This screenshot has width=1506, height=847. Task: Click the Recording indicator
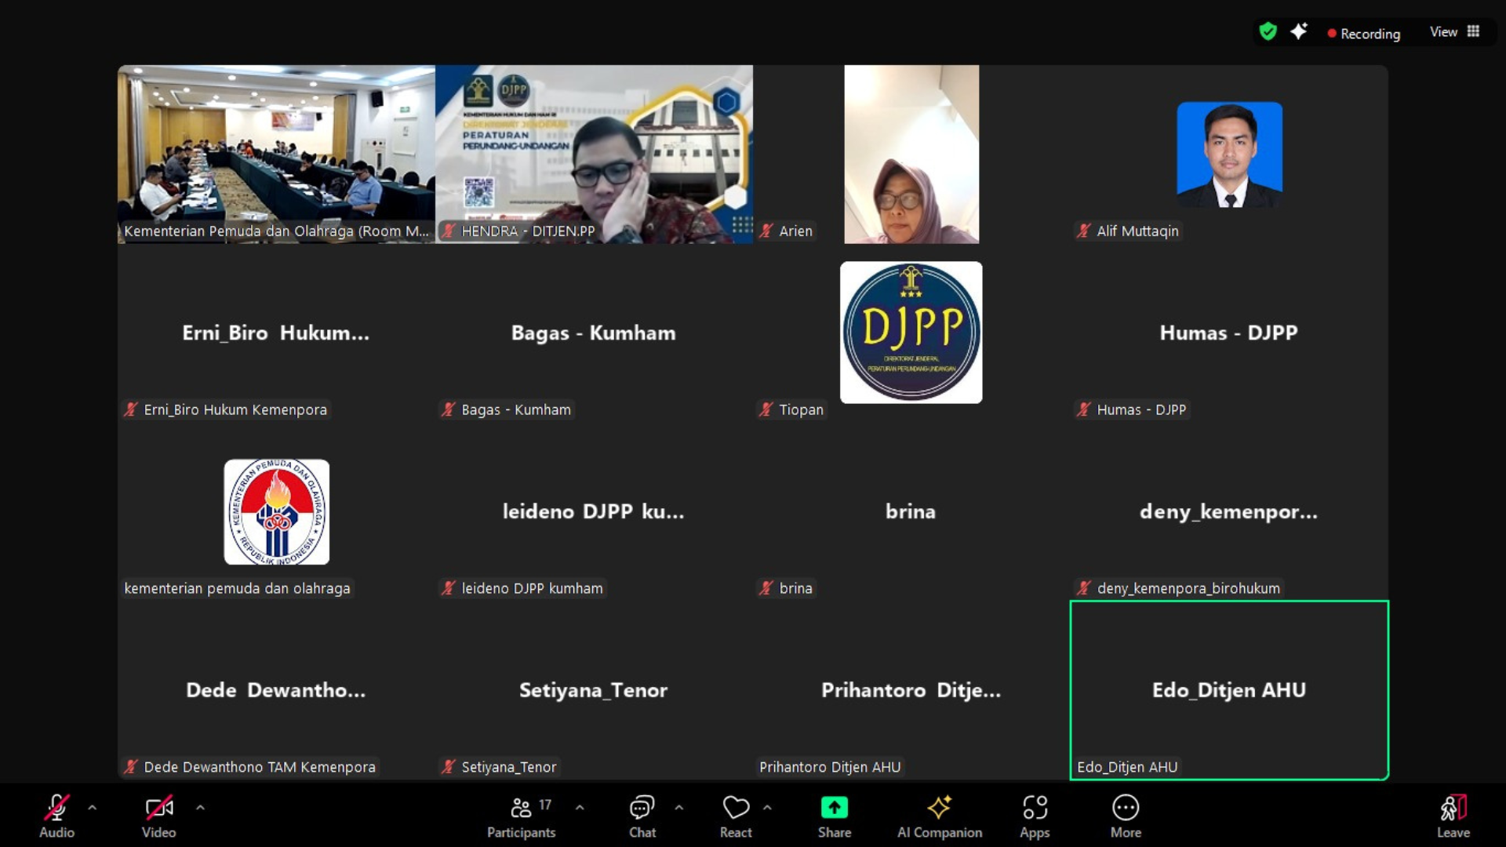(1364, 34)
